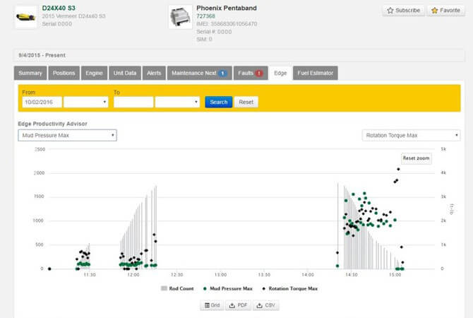This screenshot has height=318, width=473.
Task: Click the From date input field
Action: [x=41, y=102]
